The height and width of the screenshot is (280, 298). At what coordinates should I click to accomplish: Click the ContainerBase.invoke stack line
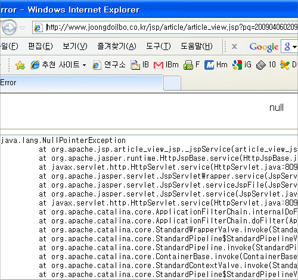(168, 257)
